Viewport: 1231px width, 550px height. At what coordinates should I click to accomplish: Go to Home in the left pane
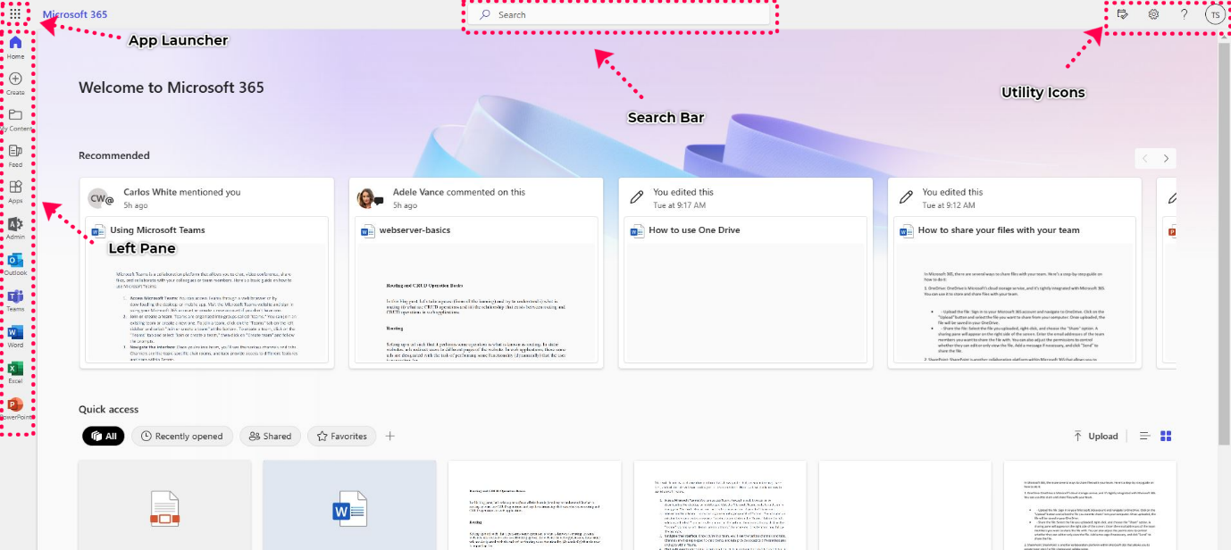tap(15, 47)
